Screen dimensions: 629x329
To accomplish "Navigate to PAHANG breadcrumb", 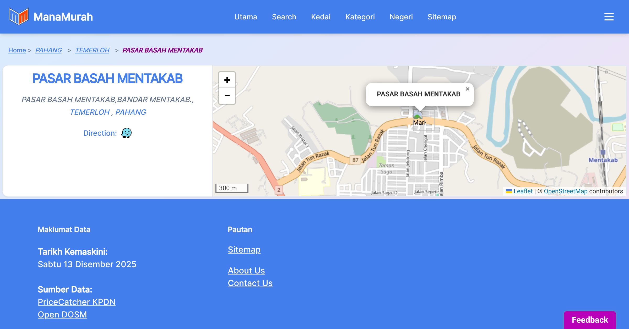I will coord(48,50).
